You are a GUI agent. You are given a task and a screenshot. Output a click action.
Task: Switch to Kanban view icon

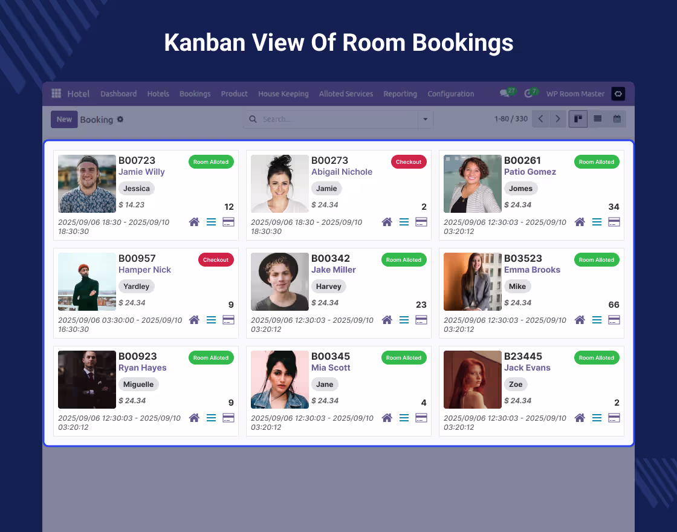click(578, 118)
